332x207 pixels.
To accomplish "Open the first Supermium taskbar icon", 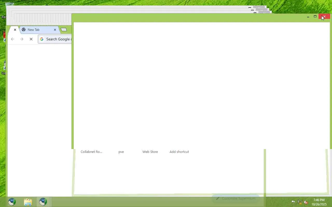I will [x=12, y=202].
